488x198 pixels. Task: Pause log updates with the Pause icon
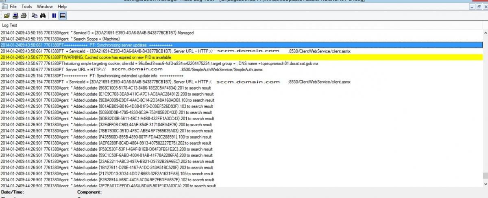[54, 16]
